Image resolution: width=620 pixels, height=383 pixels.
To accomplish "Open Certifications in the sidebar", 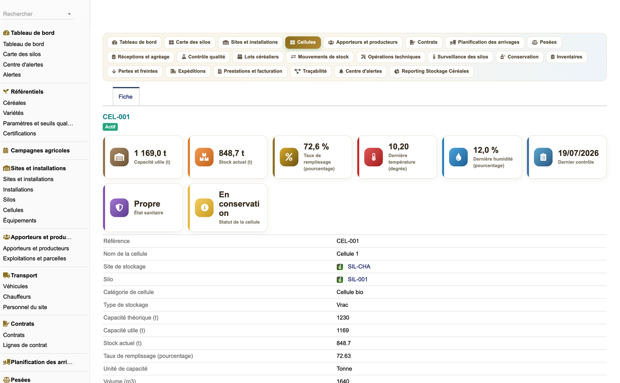I will point(20,134).
